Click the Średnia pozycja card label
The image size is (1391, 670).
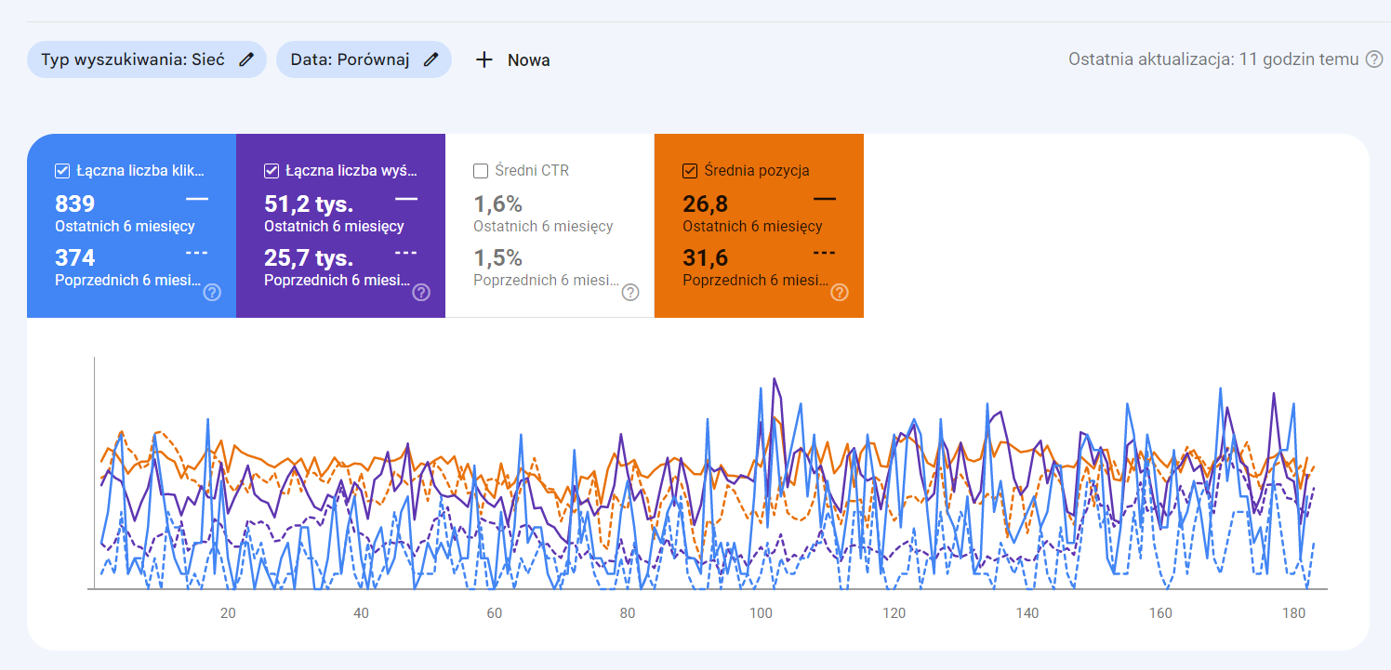coord(757,171)
